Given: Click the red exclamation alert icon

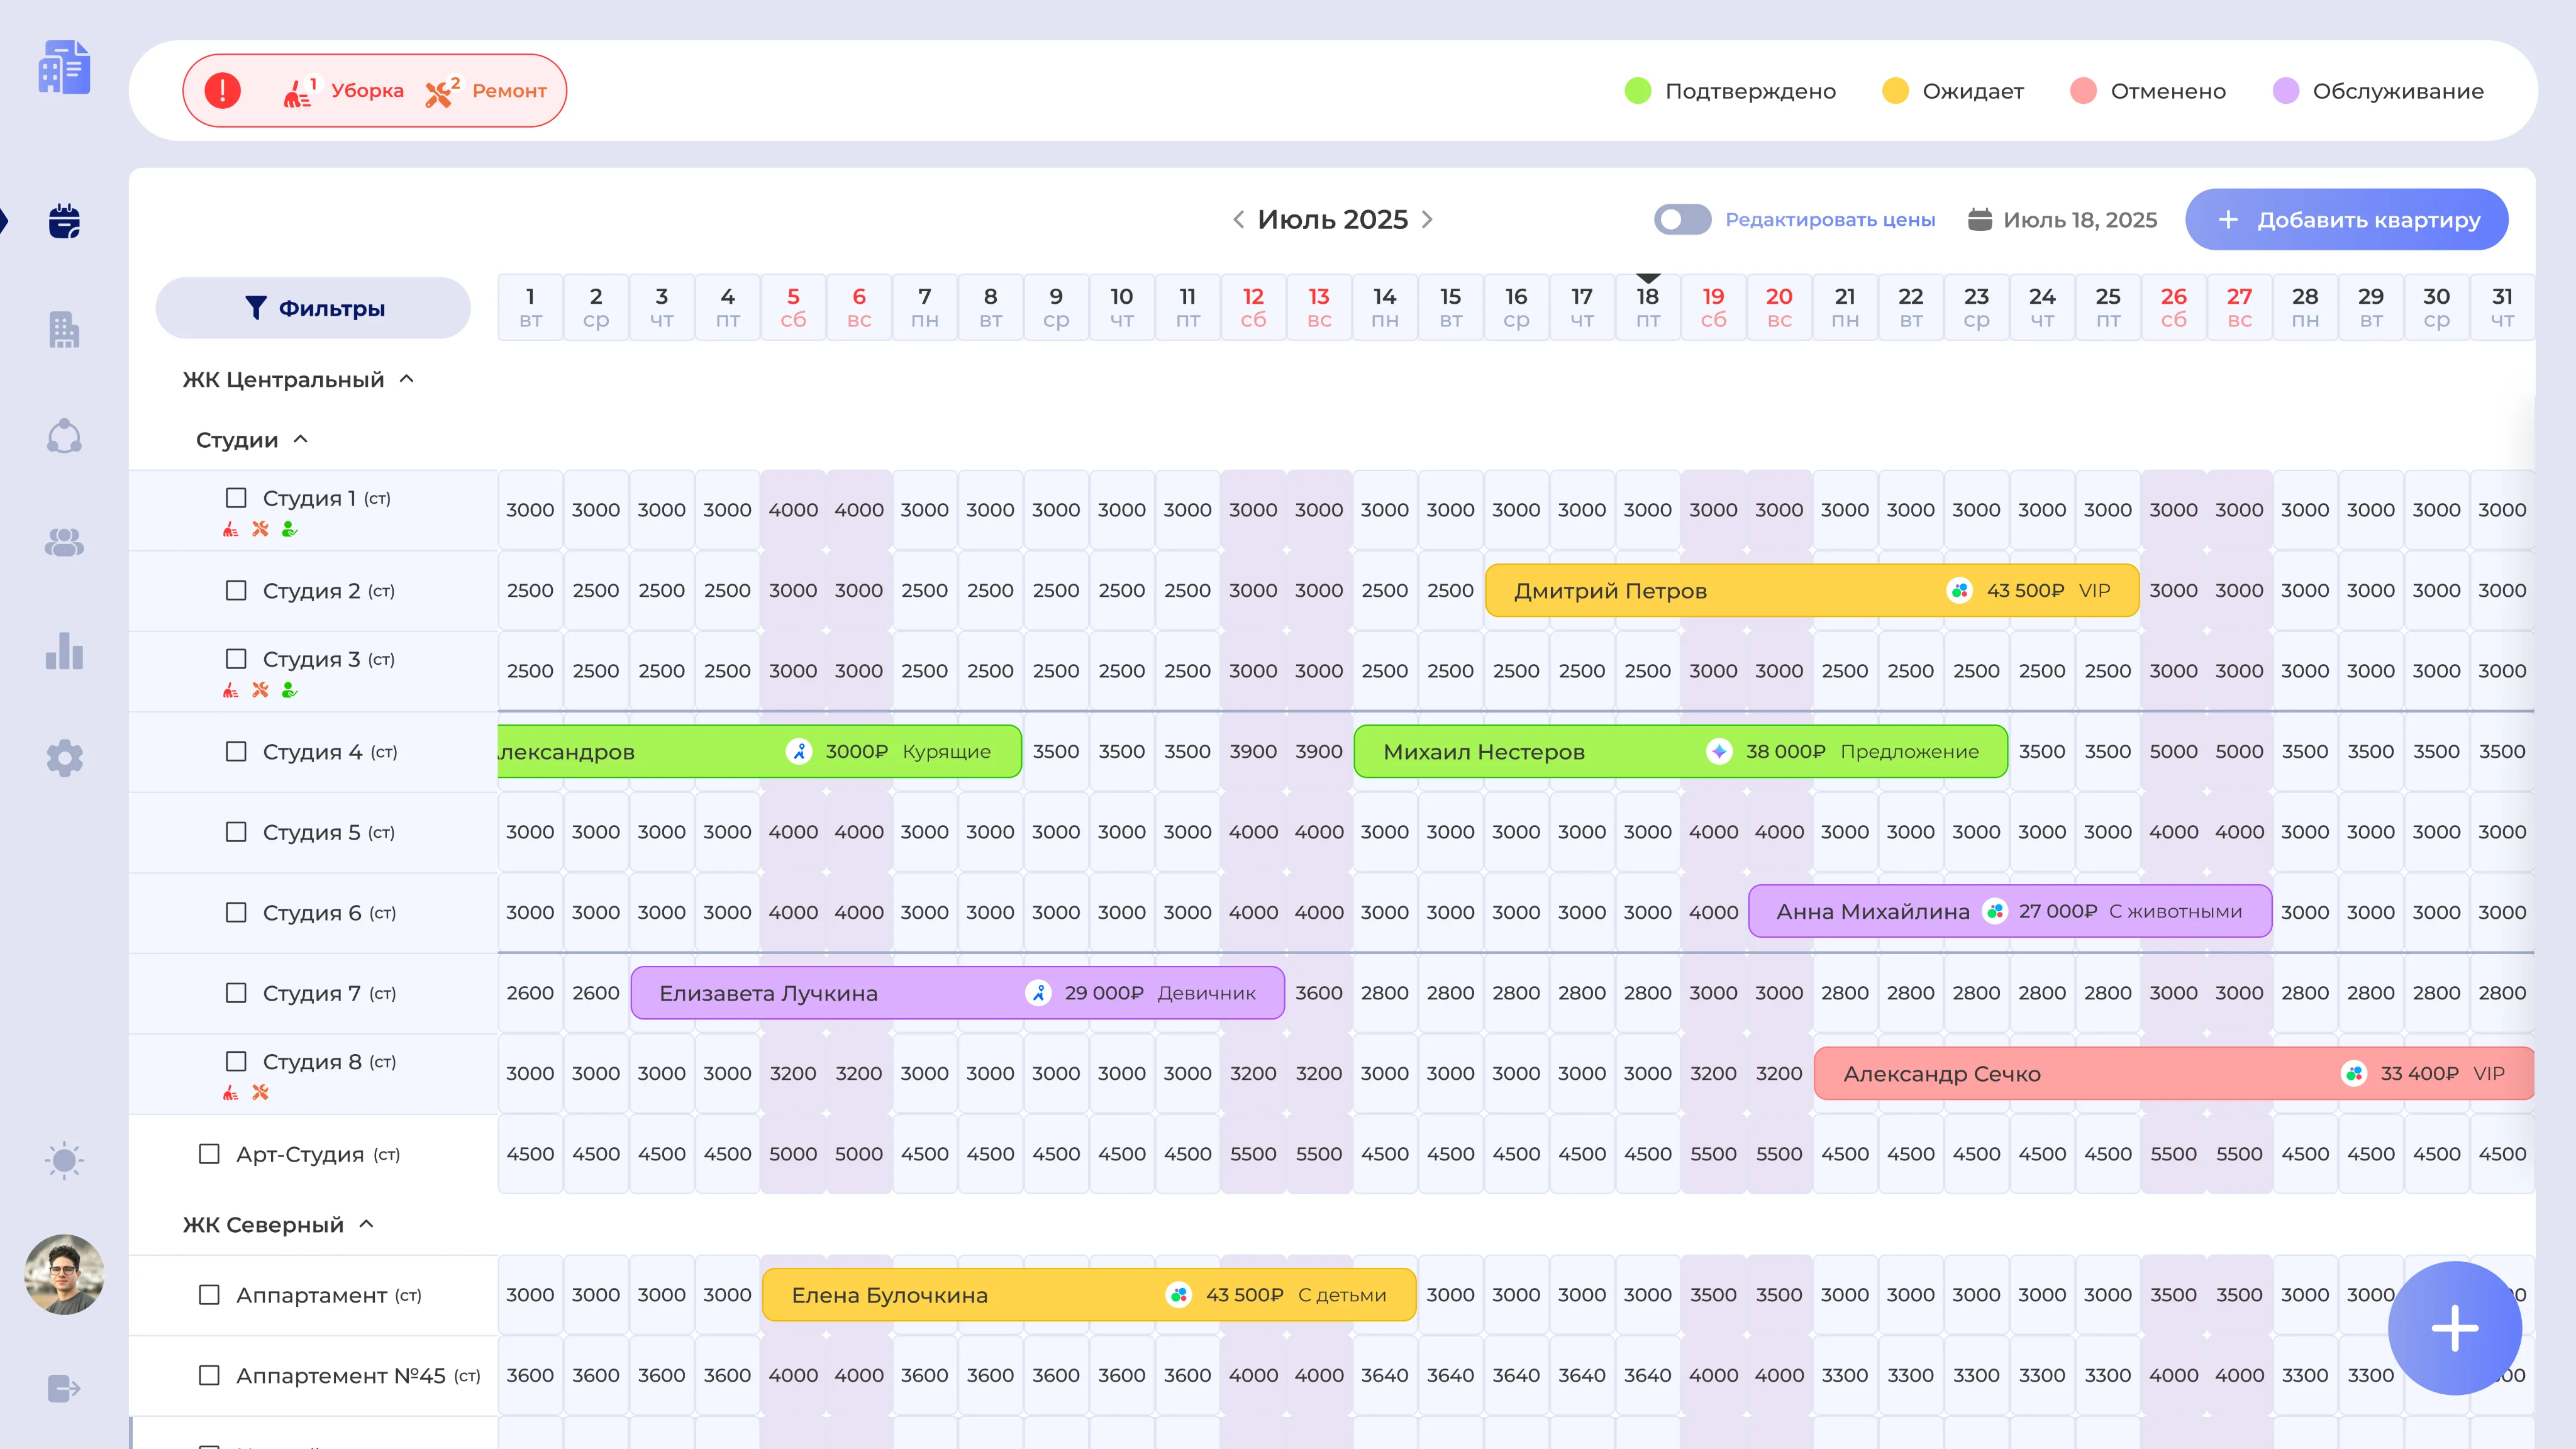Looking at the screenshot, I should pos(222,91).
